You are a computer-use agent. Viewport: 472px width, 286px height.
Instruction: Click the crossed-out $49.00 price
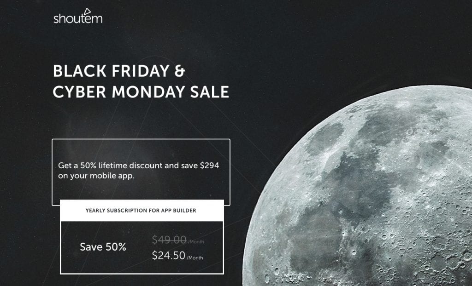(169, 240)
